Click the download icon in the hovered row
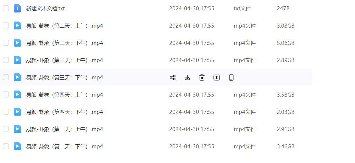Screen dimensions: 355x163 tap(187, 78)
